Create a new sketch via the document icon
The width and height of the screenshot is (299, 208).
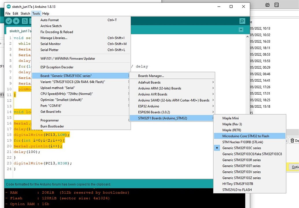[25, 21]
